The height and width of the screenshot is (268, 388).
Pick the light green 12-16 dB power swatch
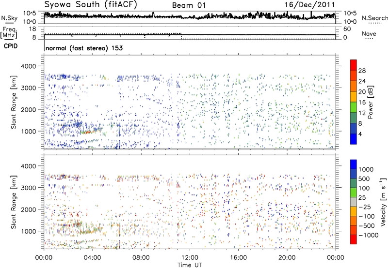(x=354, y=107)
